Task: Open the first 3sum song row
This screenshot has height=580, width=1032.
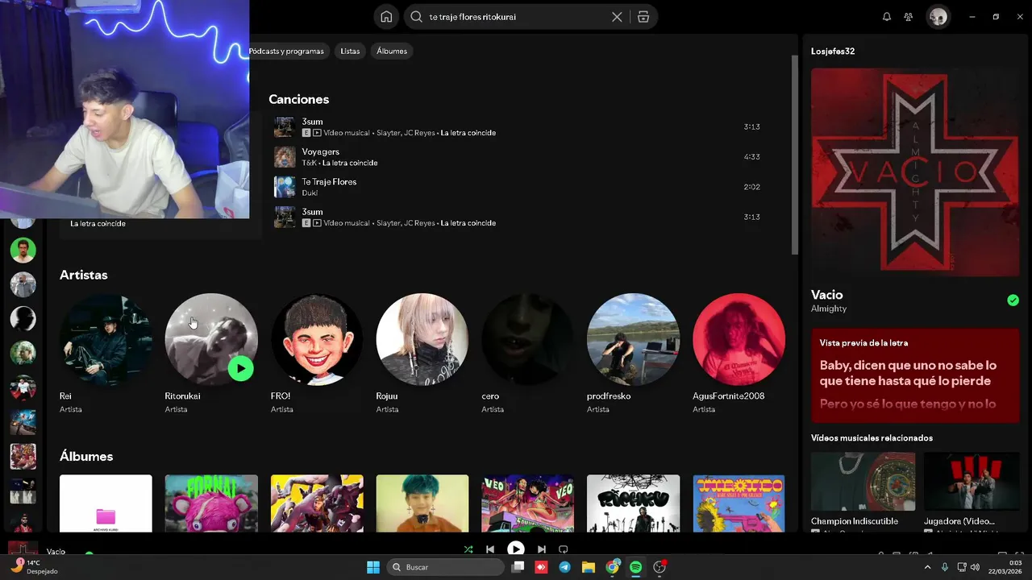Action: pyautogui.click(x=519, y=127)
